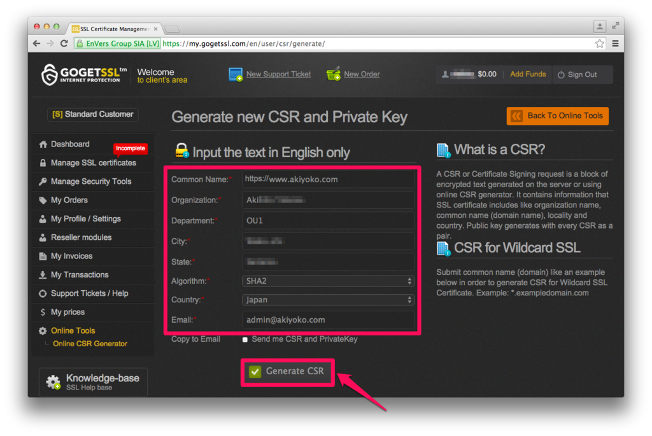Select Online CSR Generator submenu item
Viewport: 652px width, 436px height.
click(90, 344)
